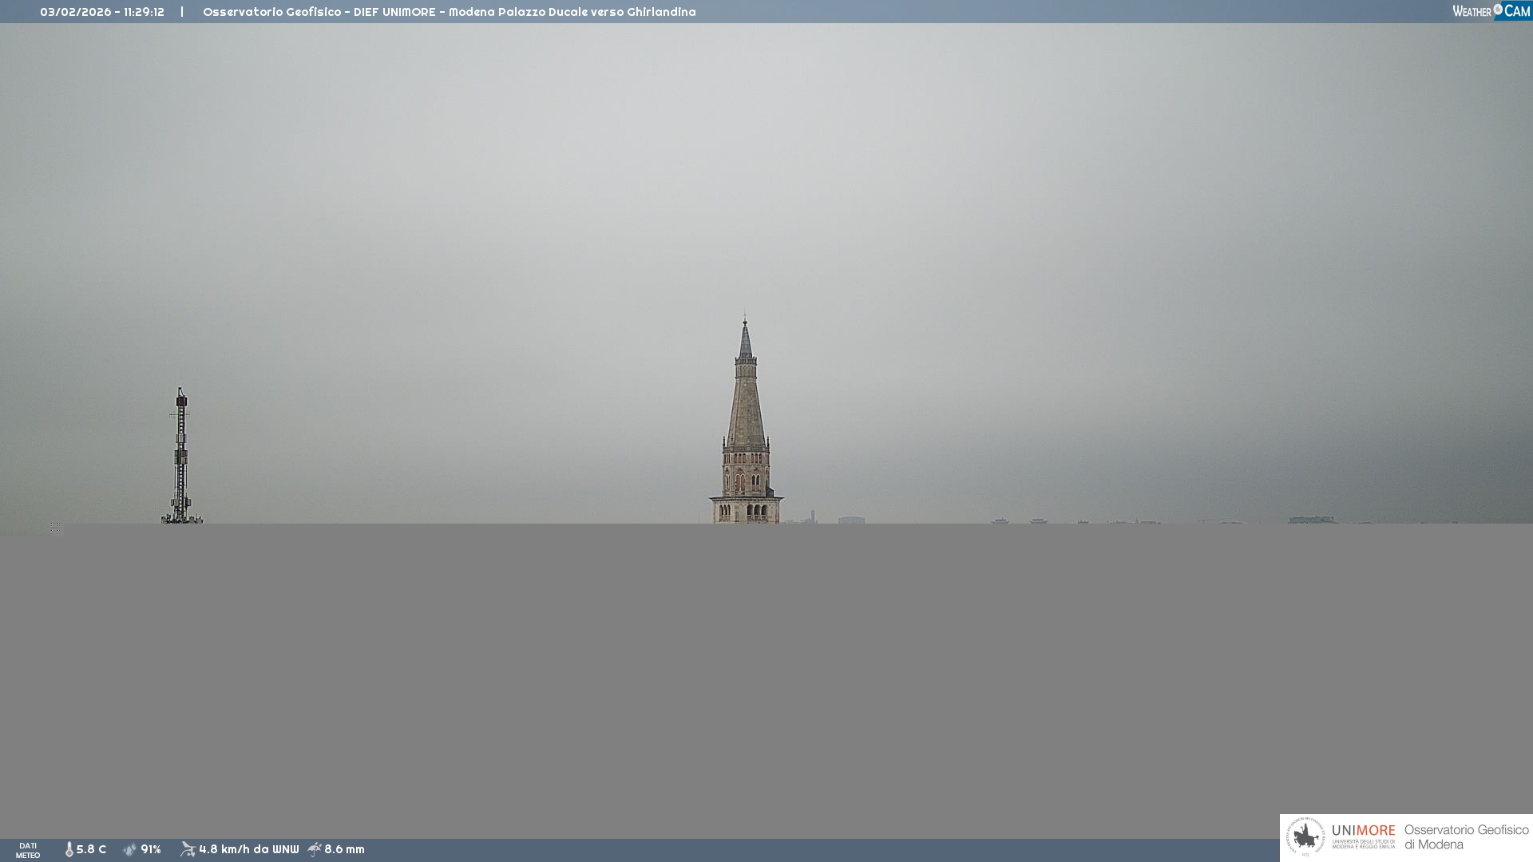Image resolution: width=1533 pixels, height=862 pixels.
Task: Click the vertical separator after timestamp
Action: 182,12
